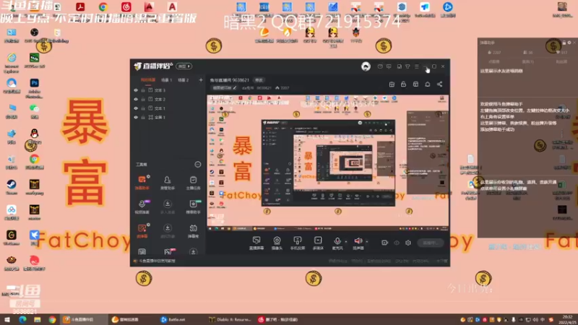The width and height of the screenshot is (578, 325).
Task: Open the 弹幕秀 toolbox tool
Action: pos(193,230)
